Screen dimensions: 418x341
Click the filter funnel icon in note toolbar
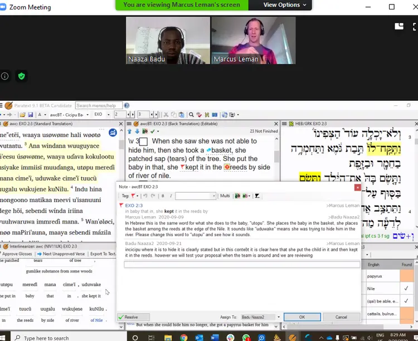(x=257, y=196)
